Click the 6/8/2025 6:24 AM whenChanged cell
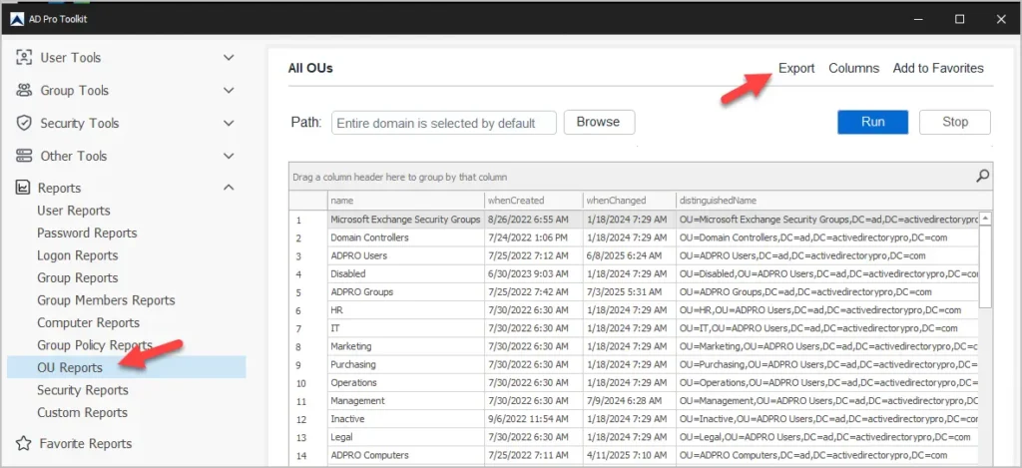Viewport: 1022px width, 468px height. 629,255
